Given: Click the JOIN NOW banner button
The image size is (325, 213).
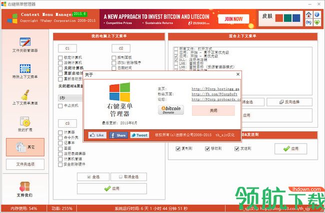Looking at the screenshot, I should click(233, 19).
